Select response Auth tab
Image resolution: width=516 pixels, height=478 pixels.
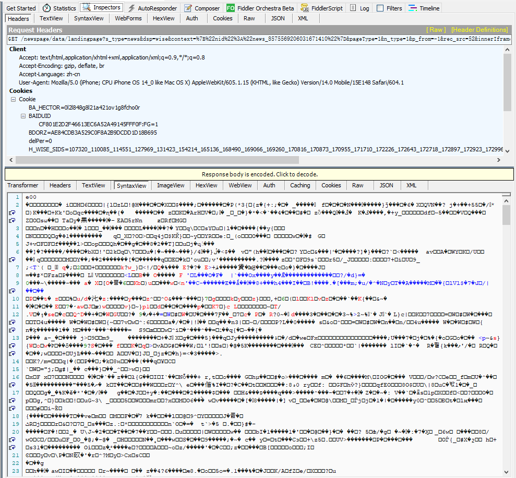(x=269, y=185)
